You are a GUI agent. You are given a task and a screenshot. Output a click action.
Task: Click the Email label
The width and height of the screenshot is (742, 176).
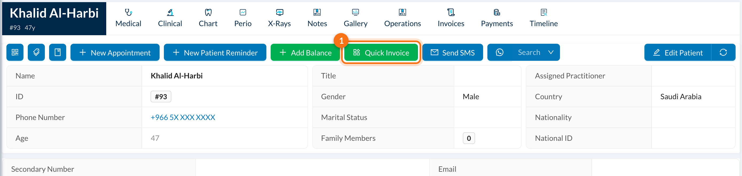[x=447, y=169]
